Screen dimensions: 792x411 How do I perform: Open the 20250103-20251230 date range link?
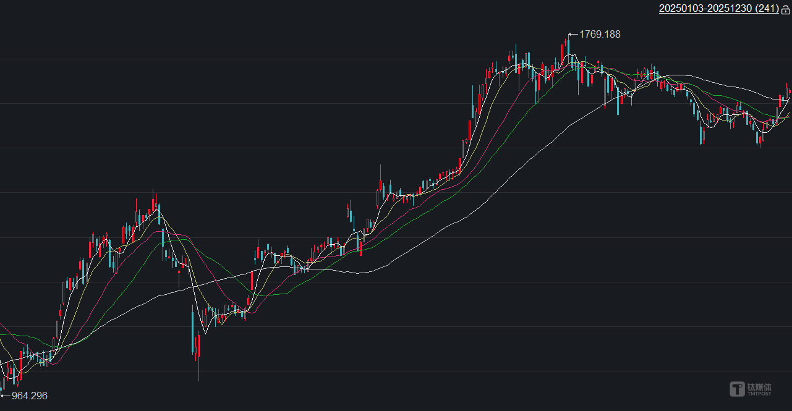coord(718,9)
